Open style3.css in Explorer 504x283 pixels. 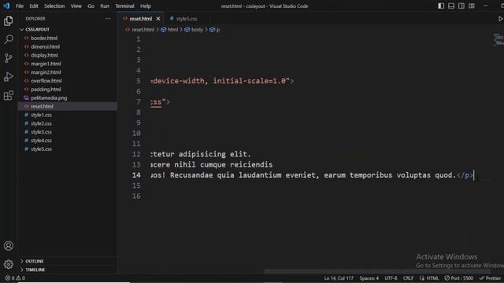(x=41, y=132)
